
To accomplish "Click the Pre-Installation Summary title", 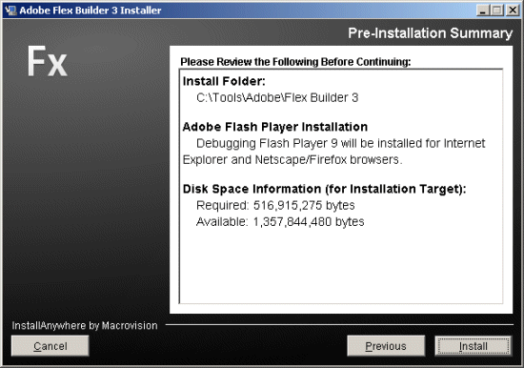I will (430, 33).
